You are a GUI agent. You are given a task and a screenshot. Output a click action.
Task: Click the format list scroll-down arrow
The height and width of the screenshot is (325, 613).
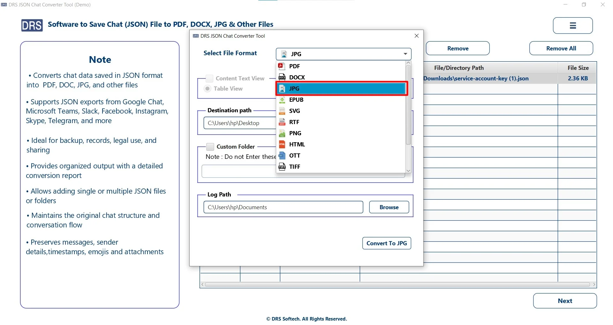pyautogui.click(x=408, y=171)
